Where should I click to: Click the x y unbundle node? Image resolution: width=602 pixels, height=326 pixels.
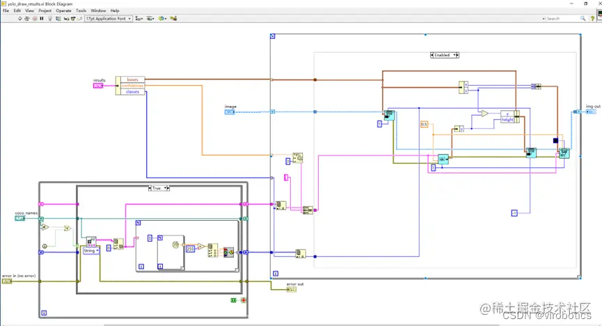(x=464, y=87)
